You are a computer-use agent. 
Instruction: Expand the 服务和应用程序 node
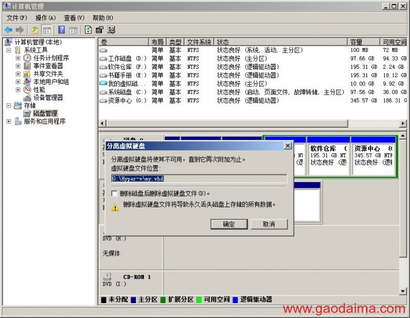tap(9, 121)
